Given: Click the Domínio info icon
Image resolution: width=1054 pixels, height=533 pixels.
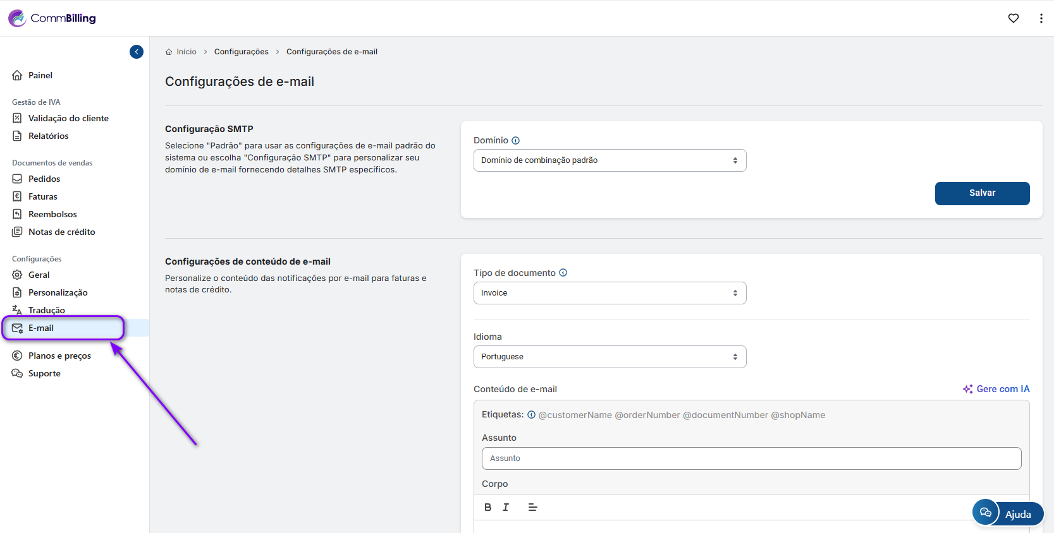Looking at the screenshot, I should [515, 141].
